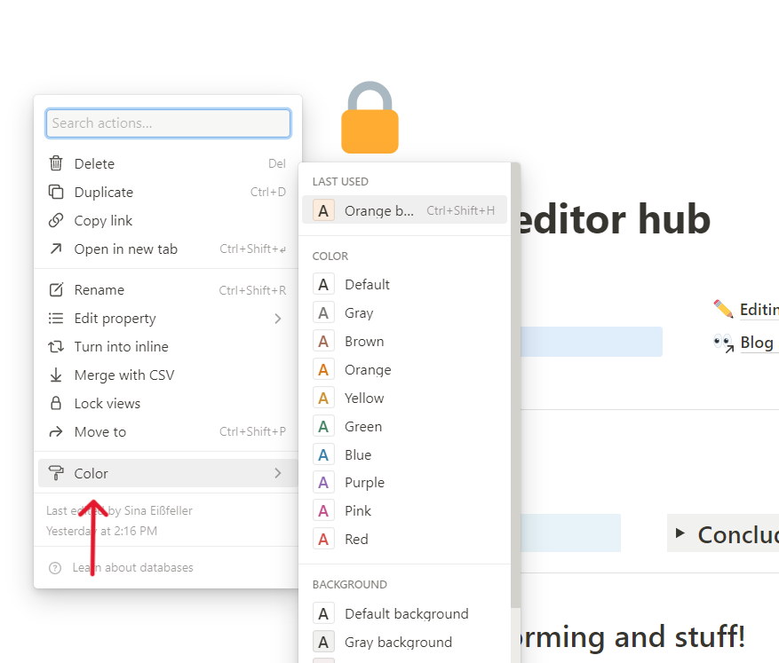Click the orange lock page icon
The width and height of the screenshot is (779, 663).
pos(370,118)
